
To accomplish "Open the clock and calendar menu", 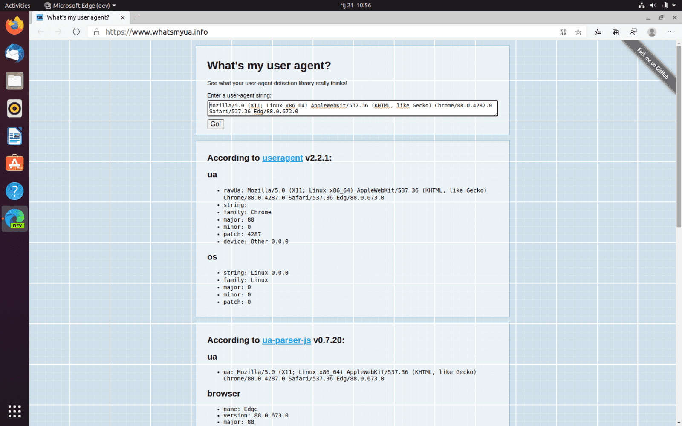I will (355, 6).
